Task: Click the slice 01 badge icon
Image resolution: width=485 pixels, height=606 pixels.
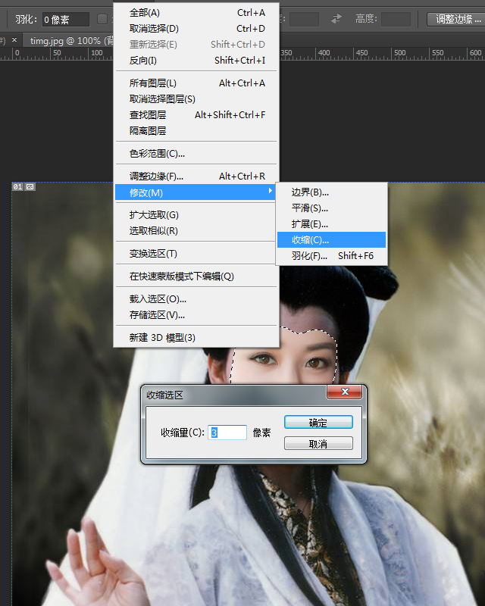Action: pyautogui.click(x=17, y=186)
